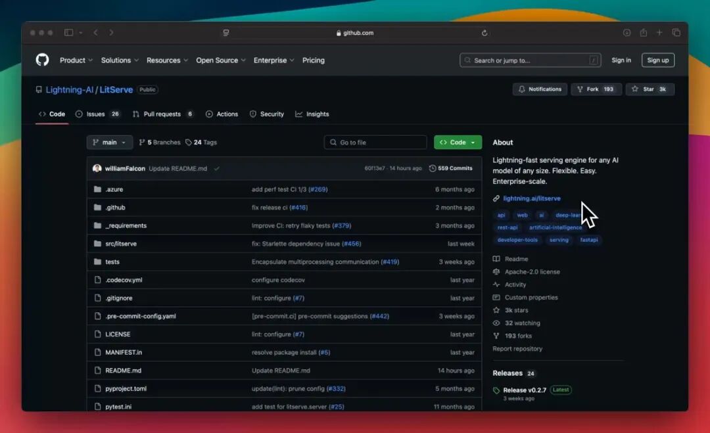Click the page reader icon left of the address
Screen dimensions: 710x433
(x=226, y=33)
